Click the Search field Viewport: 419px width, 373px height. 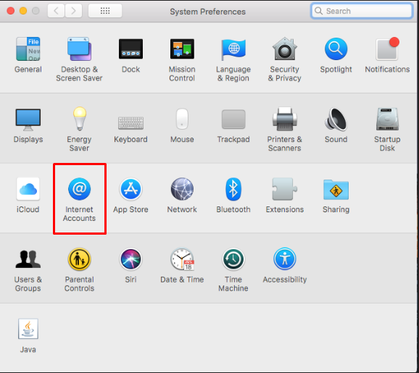click(362, 11)
